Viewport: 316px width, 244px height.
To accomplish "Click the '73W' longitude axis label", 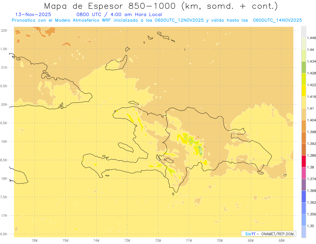I will [127, 241].
